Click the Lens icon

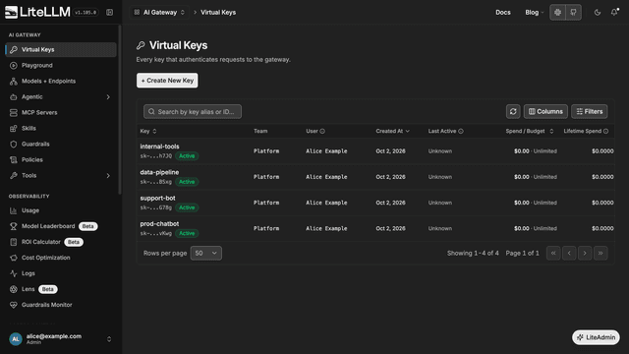13,289
